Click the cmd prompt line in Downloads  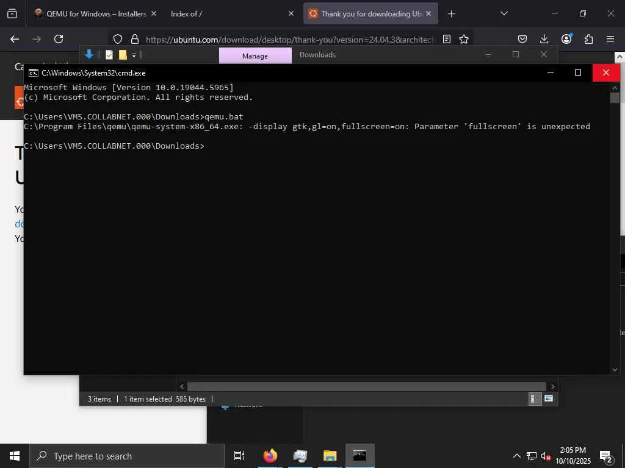click(x=114, y=146)
